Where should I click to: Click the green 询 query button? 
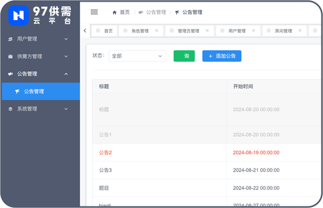[x=184, y=56]
